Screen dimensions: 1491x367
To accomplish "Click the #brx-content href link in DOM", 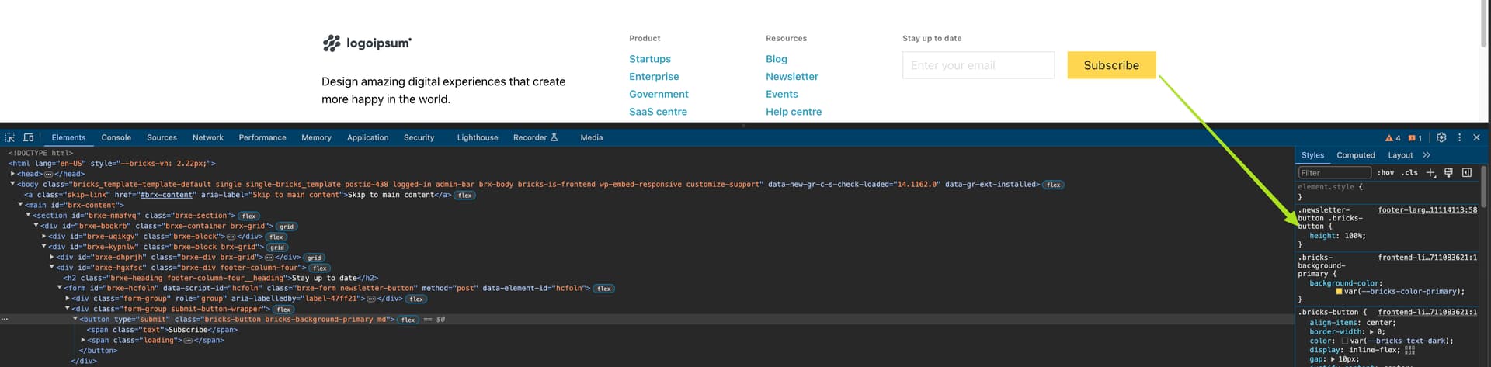I will (166, 195).
